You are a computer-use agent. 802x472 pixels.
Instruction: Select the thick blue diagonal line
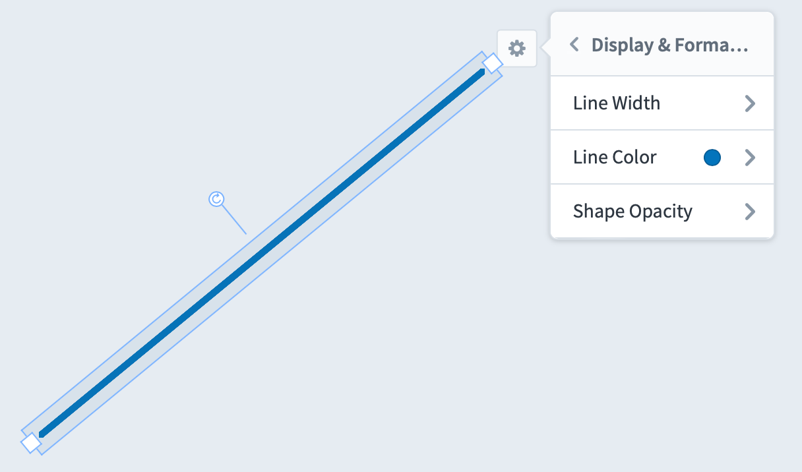pos(262,252)
